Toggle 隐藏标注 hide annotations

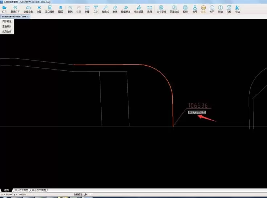(x=126, y=9)
